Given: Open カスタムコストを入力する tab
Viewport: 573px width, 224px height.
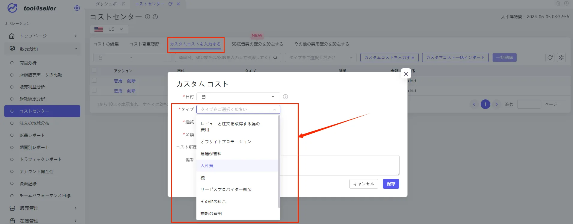Looking at the screenshot, I should click(x=195, y=44).
